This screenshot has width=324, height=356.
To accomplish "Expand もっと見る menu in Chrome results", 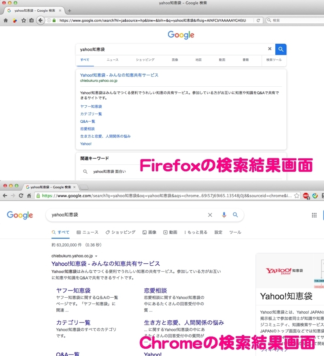I will click(x=196, y=232).
